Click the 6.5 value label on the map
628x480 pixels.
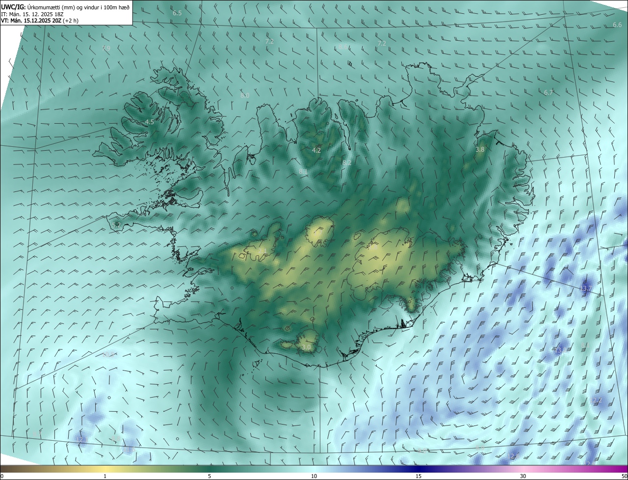(177, 13)
